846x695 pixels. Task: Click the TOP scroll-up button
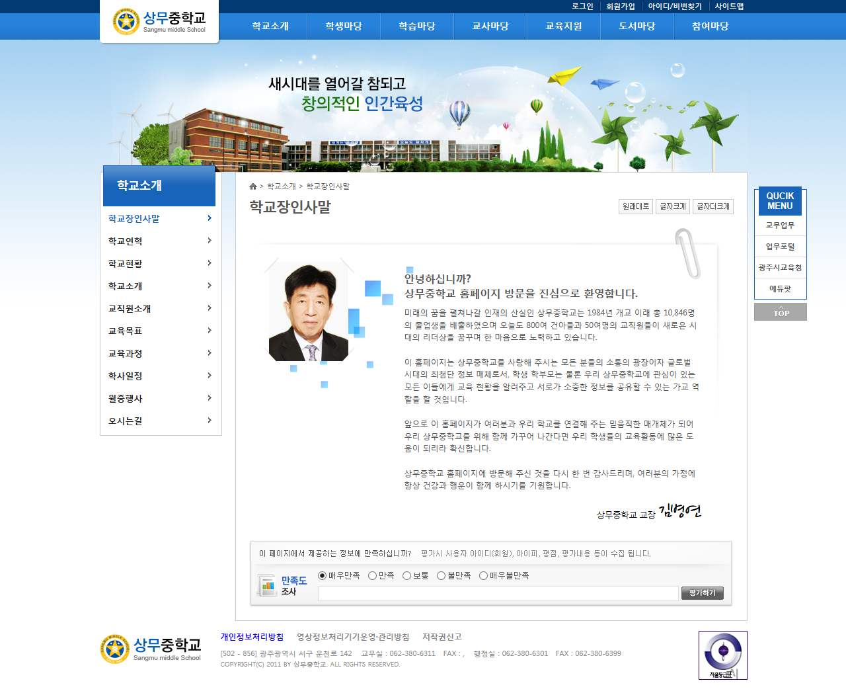(780, 311)
